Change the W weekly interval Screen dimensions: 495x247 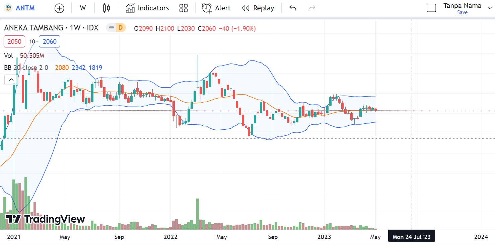(x=83, y=8)
